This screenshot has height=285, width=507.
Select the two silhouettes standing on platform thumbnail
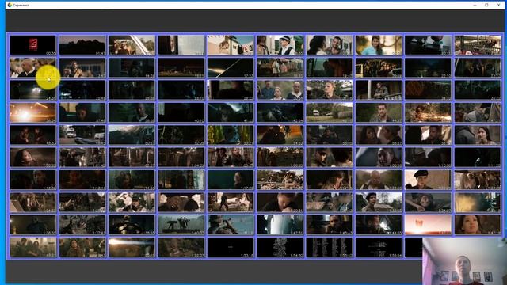pos(181,225)
